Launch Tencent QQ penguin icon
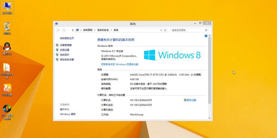 coord(7,49)
